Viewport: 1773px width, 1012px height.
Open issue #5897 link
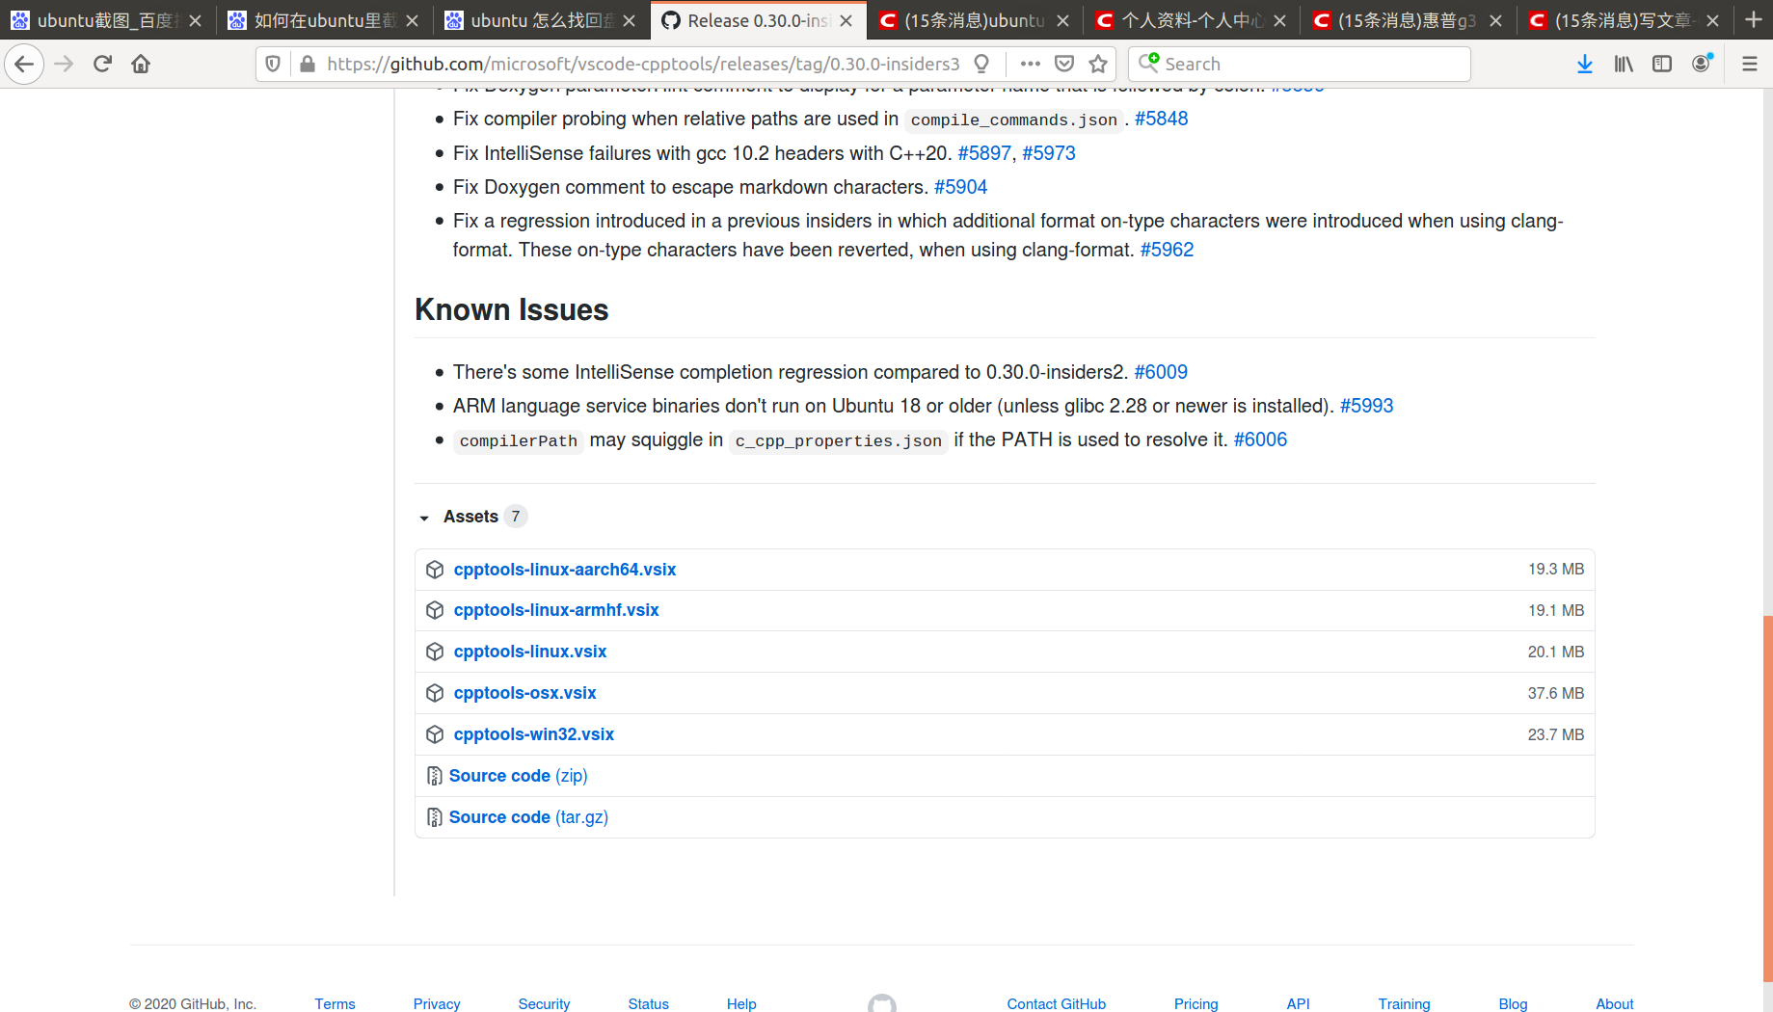[x=984, y=153]
